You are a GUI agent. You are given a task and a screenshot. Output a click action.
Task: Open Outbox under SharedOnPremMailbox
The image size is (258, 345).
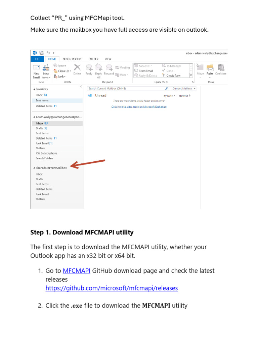40,199
